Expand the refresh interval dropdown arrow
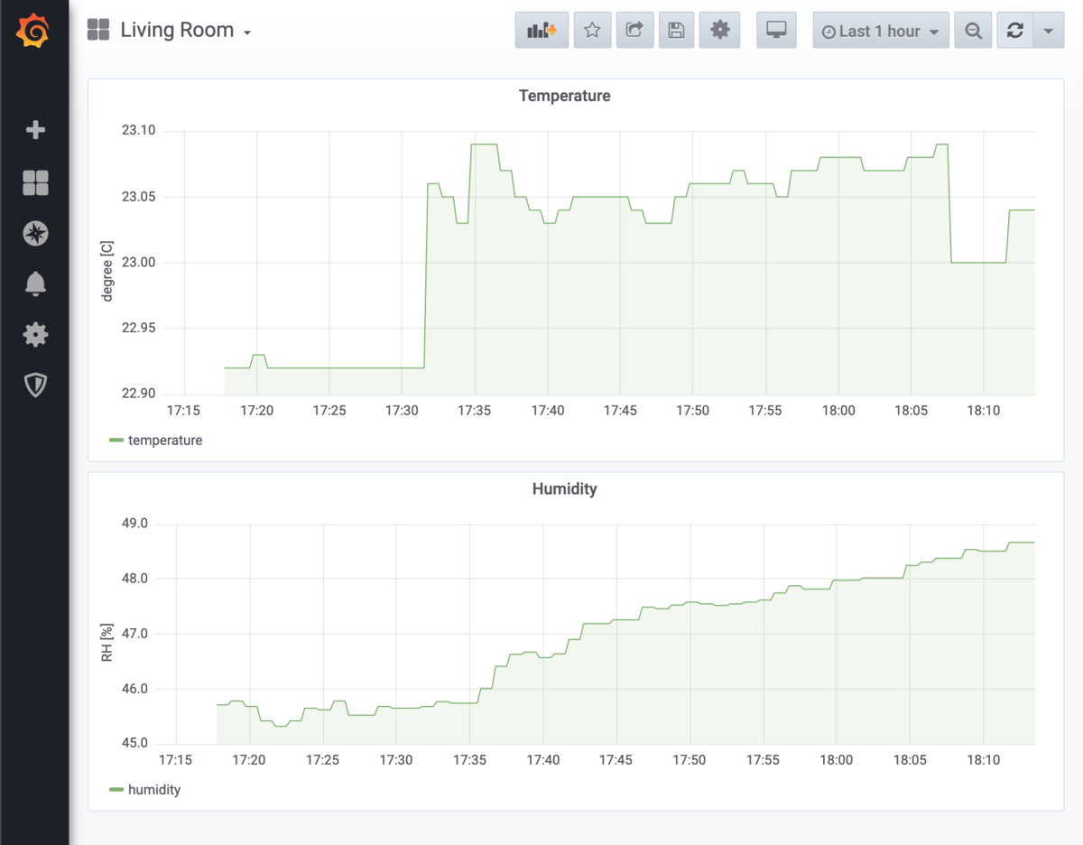Screen dimensions: 1083x845 click(1048, 31)
